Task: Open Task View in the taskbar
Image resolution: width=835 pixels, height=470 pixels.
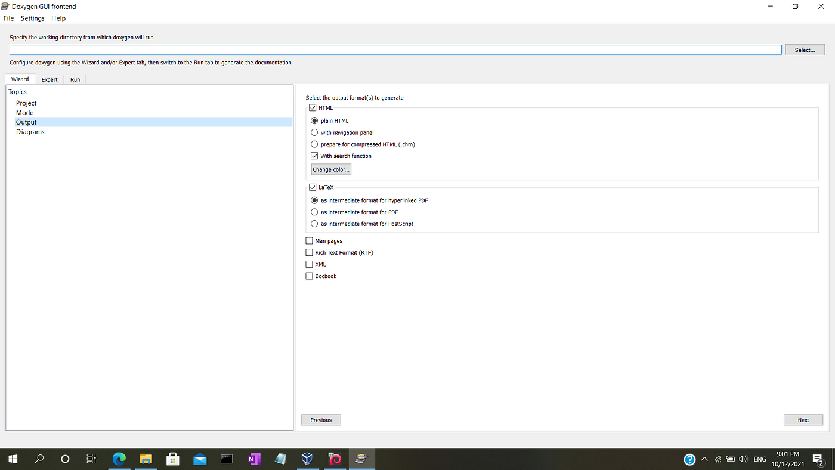Action: (91, 459)
